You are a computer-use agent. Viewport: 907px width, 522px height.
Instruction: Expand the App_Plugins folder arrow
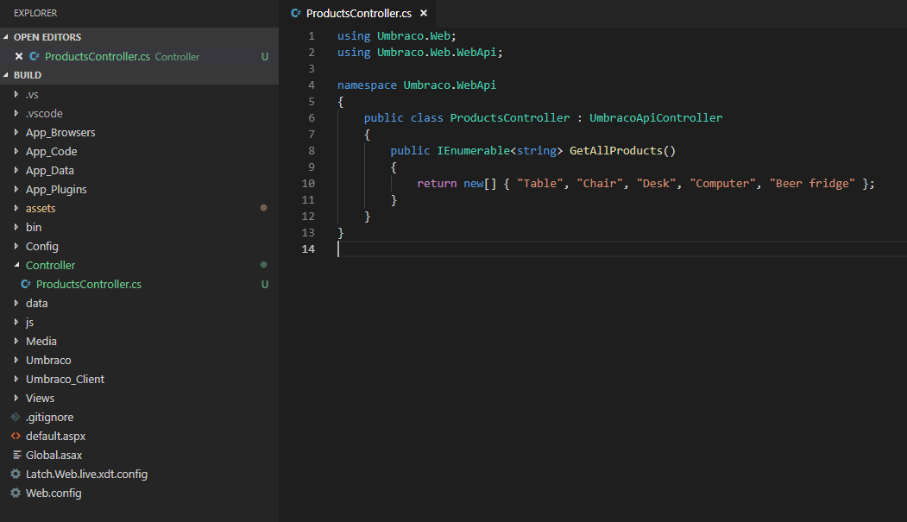pos(16,188)
